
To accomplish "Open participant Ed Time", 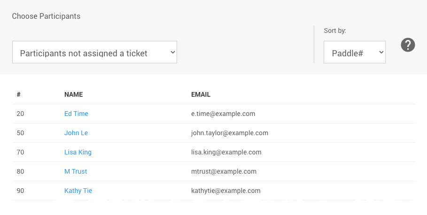I will point(76,114).
